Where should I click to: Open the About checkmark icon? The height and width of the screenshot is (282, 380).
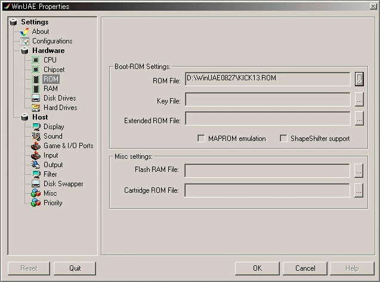tap(24, 32)
